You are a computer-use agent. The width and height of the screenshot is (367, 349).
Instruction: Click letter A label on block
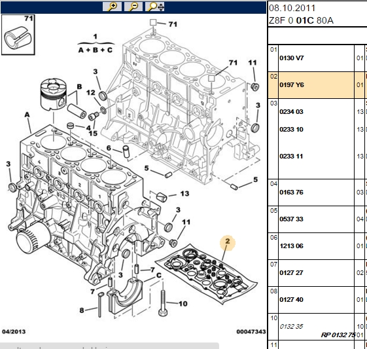[x=27, y=115]
